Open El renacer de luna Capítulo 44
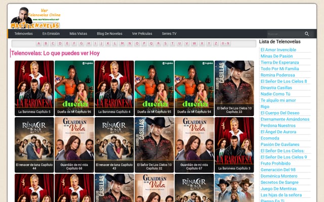The height and width of the screenshot is (202, 324). (34, 145)
